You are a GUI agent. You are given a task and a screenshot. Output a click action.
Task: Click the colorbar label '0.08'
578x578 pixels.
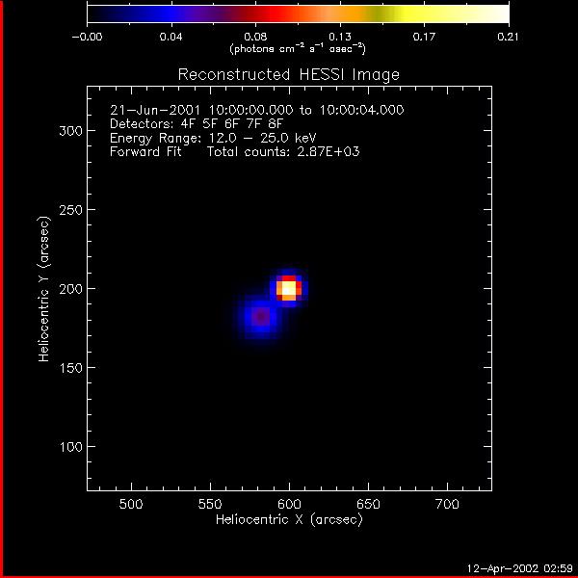255,37
